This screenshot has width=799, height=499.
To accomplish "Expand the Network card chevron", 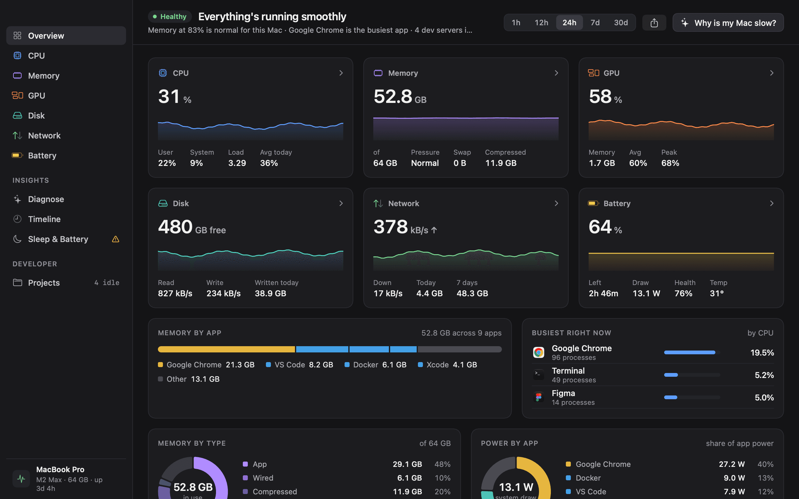I will (556, 203).
